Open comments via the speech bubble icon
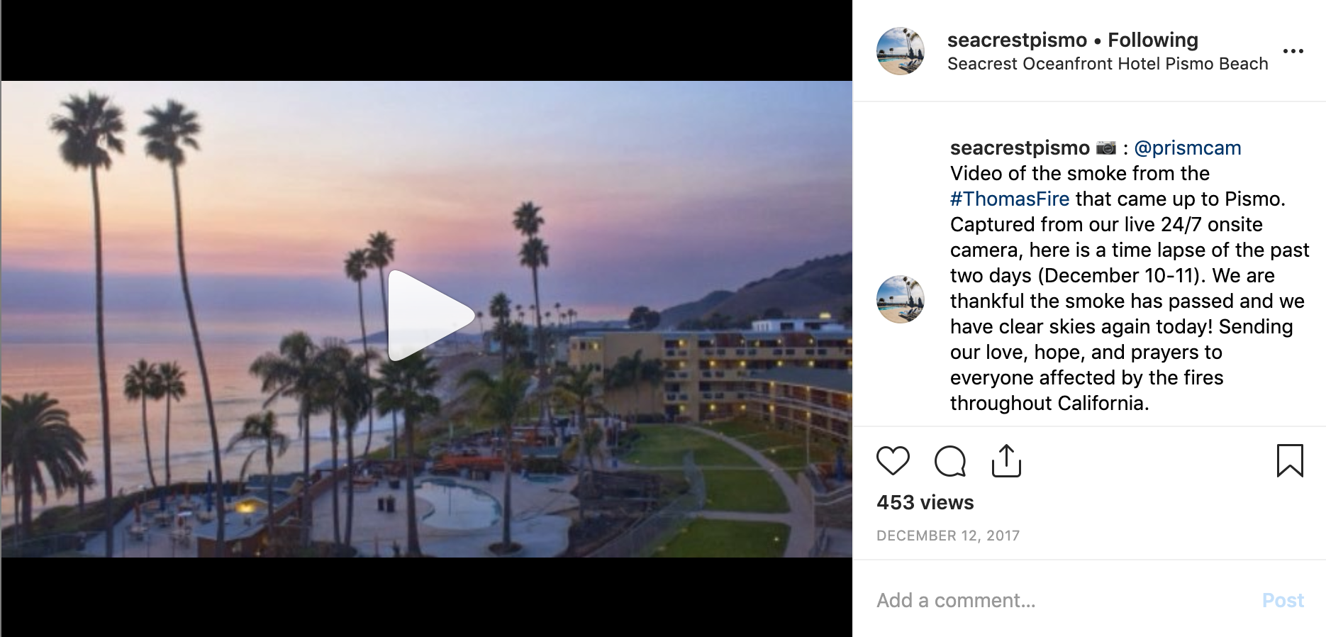The height and width of the screenshot is (637, 1326). pyautogui.click(x=950, y=461)
